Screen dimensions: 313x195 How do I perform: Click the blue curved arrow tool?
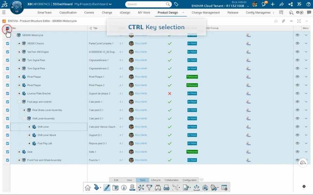[97, 188]
